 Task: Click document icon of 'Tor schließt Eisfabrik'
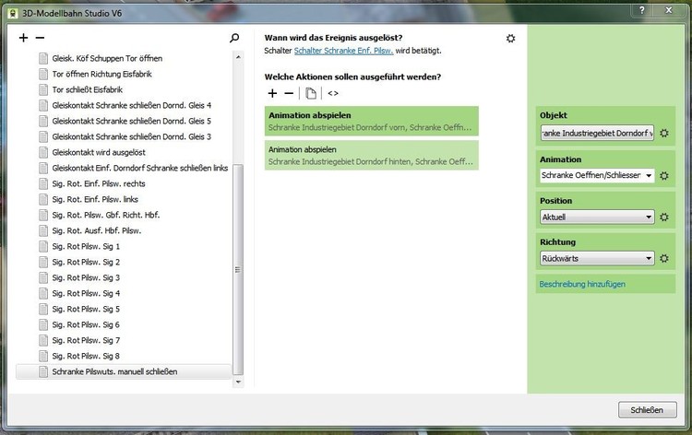point(43,89)
